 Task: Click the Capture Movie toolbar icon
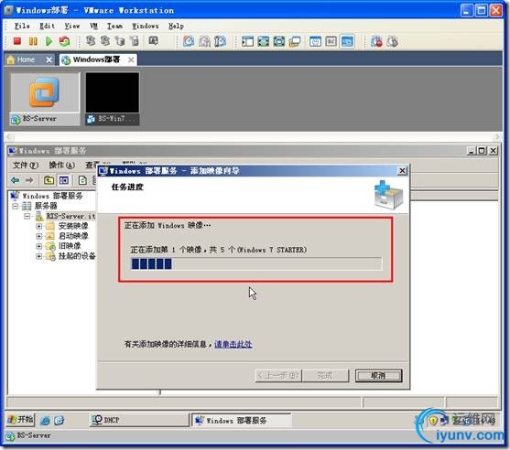376,41
